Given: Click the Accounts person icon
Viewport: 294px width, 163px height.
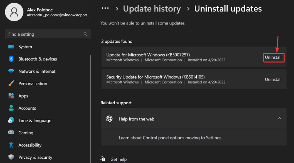Looking at the screenshot, I should pos(11,108).
